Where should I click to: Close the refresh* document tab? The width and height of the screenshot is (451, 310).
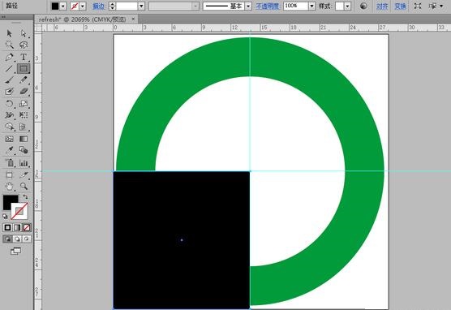click(x=133, y=19)
